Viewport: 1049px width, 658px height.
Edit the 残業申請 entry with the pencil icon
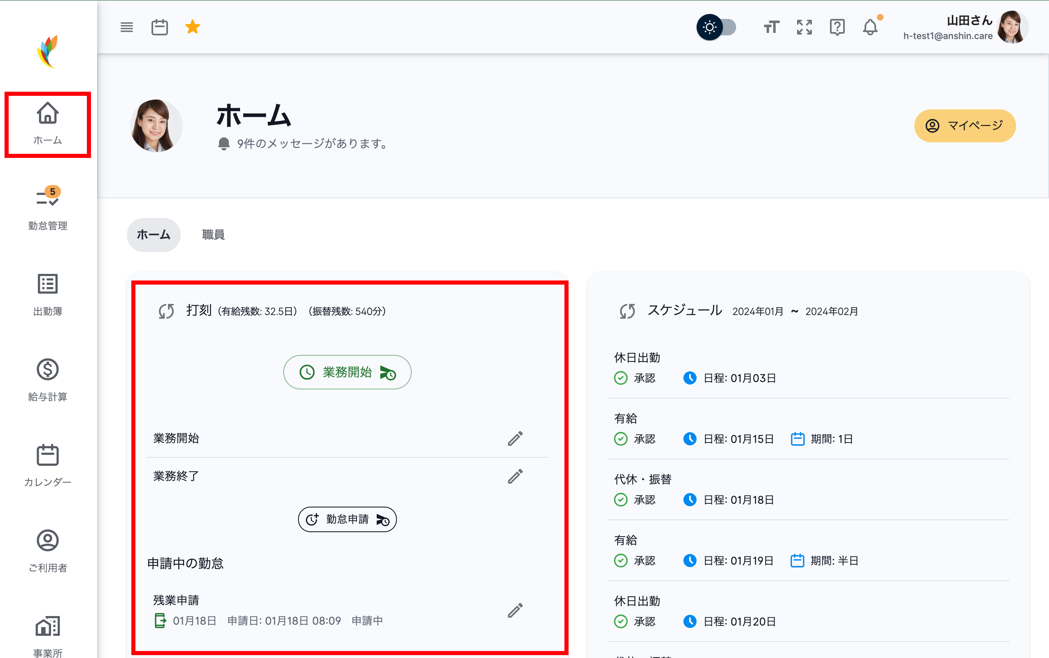[x=515, y=610]
